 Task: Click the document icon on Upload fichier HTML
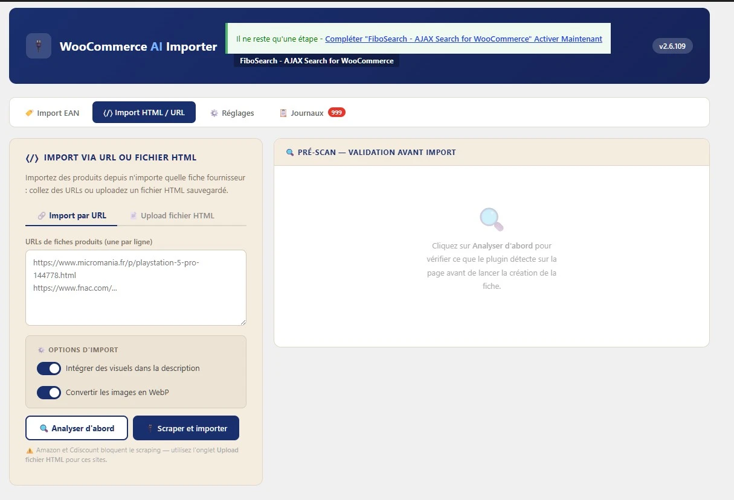[x=134, y=216]
